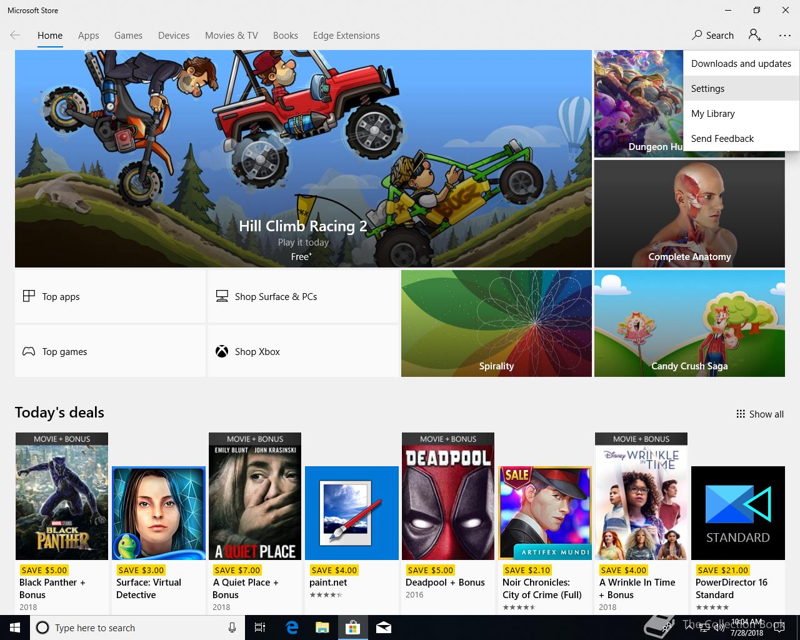Click the taskbar microphone icon
The image size is (800, 640).
(232, 627)
